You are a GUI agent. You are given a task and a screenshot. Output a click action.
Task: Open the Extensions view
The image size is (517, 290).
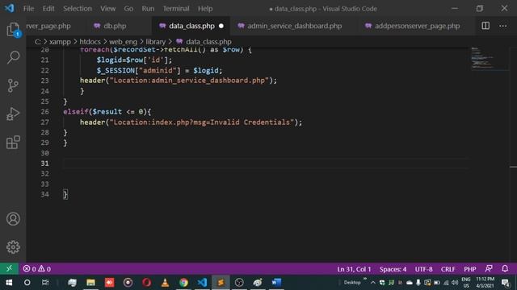pos(13,143)
